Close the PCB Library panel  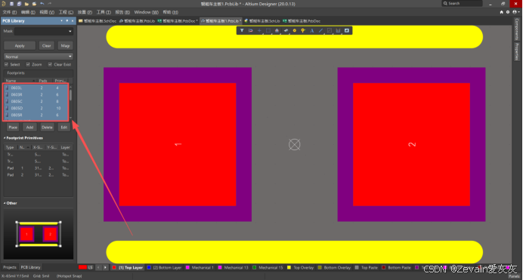coord(73,20)
